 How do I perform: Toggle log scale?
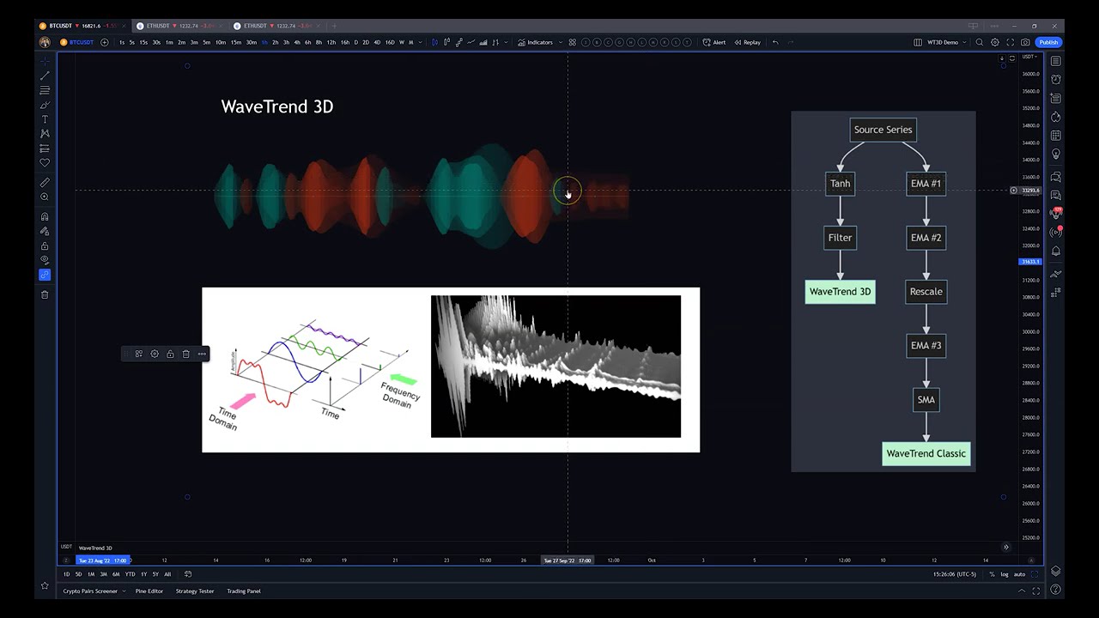tap(1005, 574)
